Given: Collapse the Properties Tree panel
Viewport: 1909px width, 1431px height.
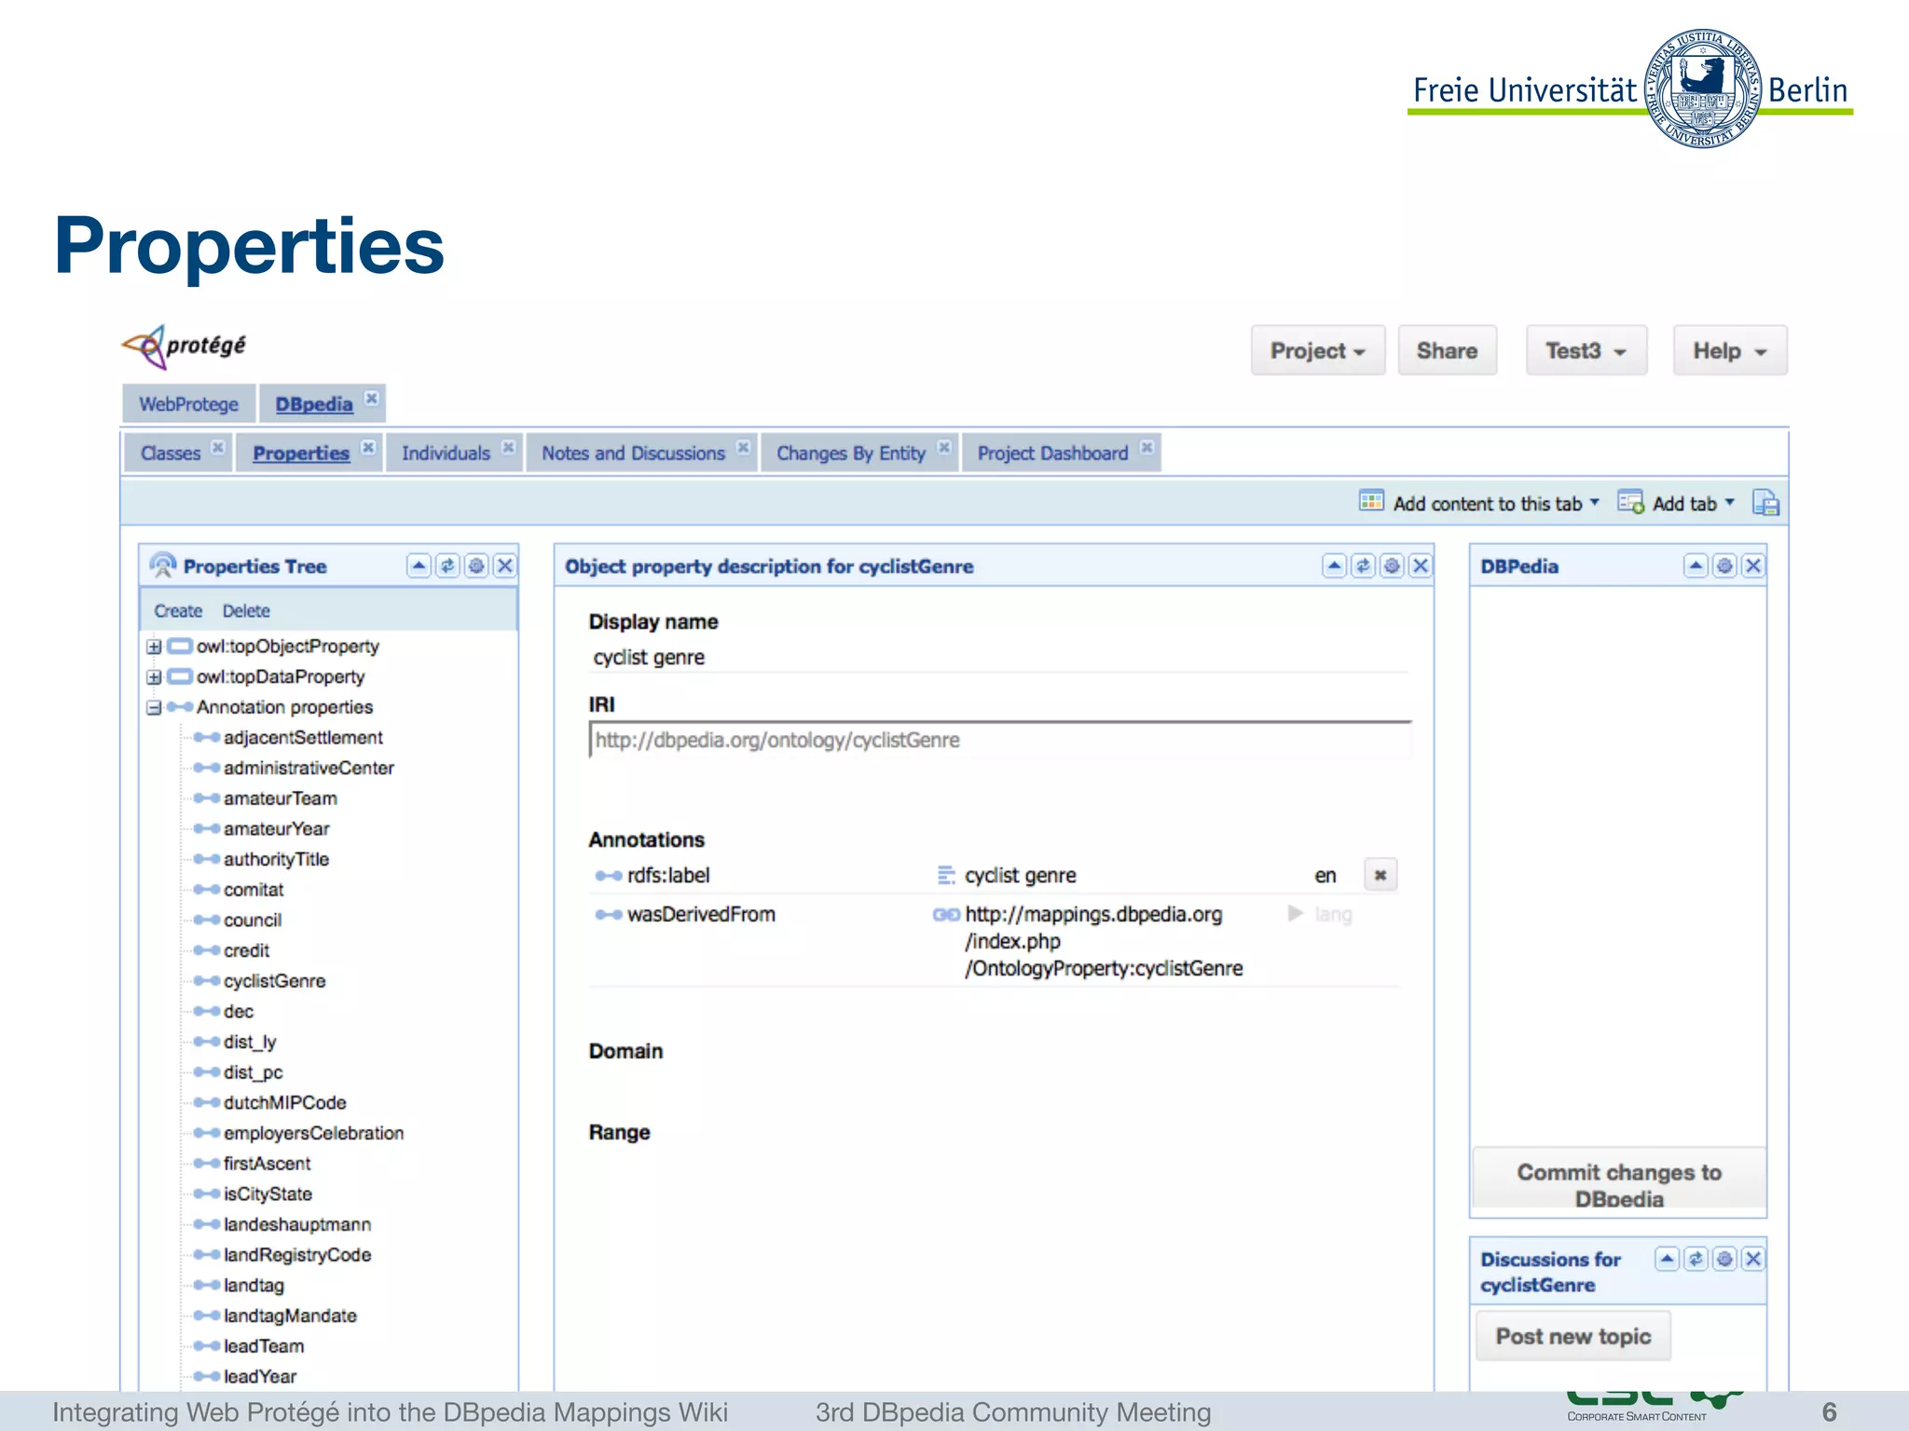Looking at the screenshot, I should (x=419, y=566).
